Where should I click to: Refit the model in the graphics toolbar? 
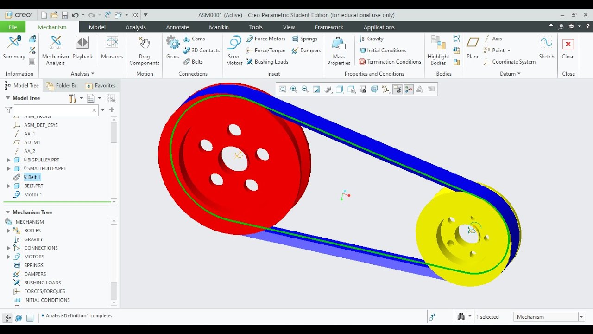283,90
